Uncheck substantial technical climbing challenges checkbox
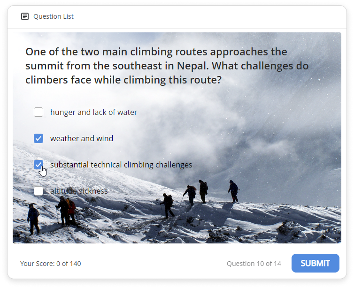The height and width of the screenshot is (288, 354). point(38,165)
